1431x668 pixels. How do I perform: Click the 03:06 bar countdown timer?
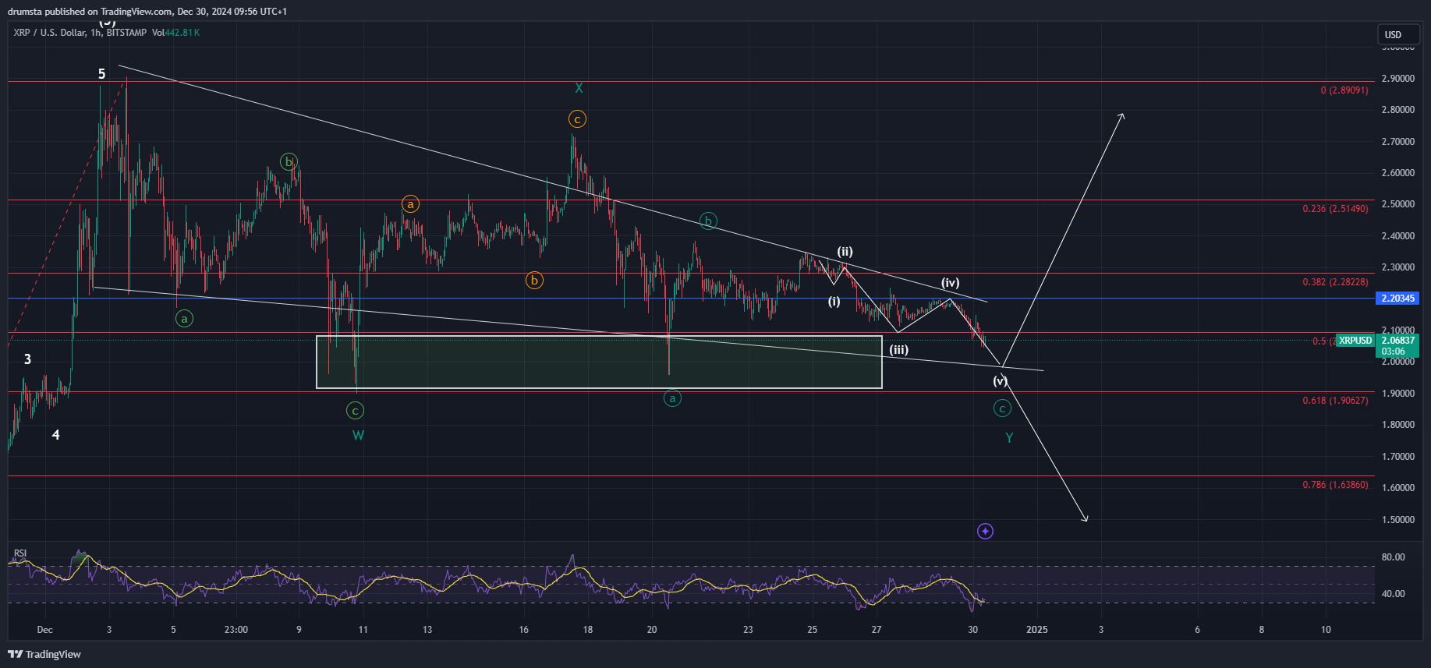pyautogui.click(x=1393, y=352)
